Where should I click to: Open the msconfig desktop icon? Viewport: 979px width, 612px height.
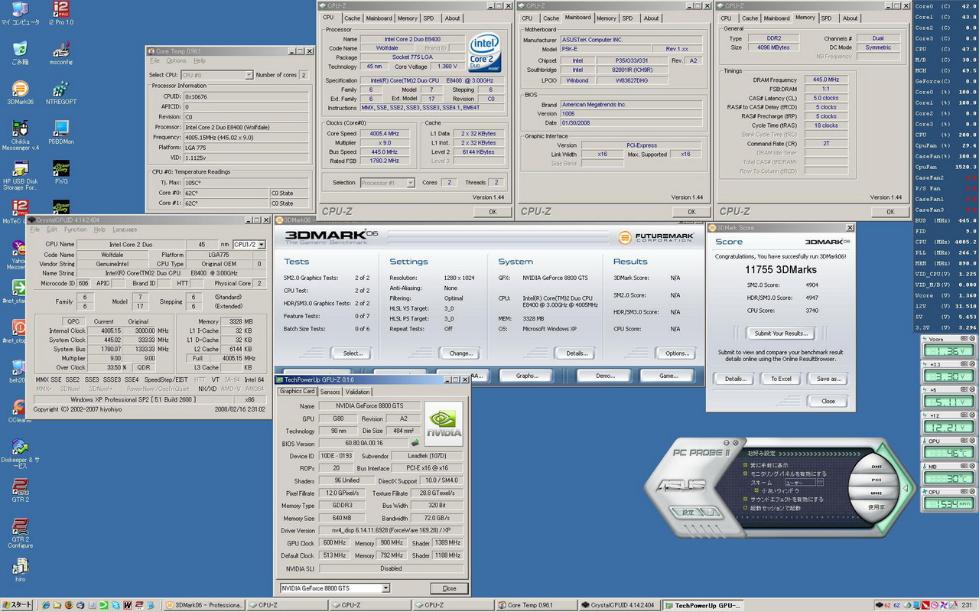tap(61, 51)
